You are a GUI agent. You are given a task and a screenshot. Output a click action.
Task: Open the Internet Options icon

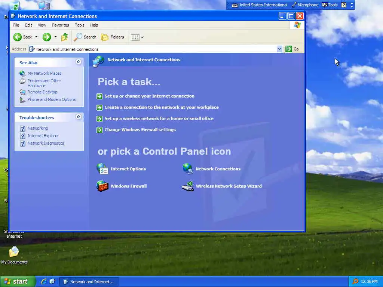click(102, 169)
